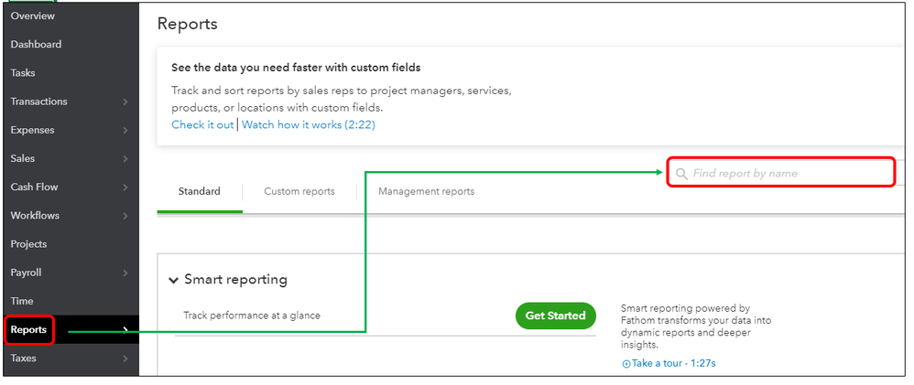Switch to the Standard tab

pos(200,191)
